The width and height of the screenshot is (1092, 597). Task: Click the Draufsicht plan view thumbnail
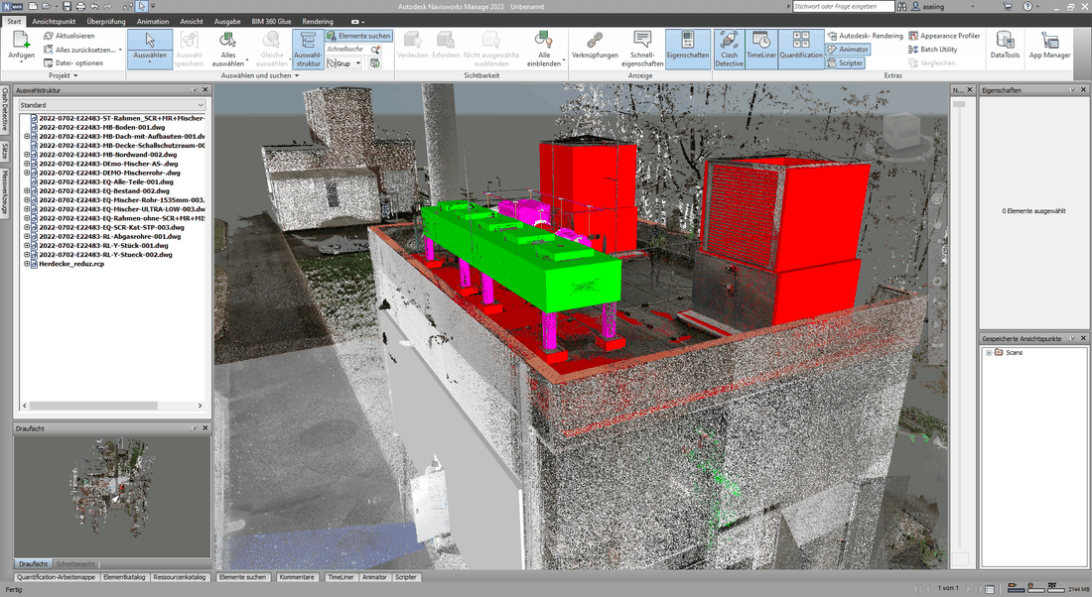[x=112, y=497]
